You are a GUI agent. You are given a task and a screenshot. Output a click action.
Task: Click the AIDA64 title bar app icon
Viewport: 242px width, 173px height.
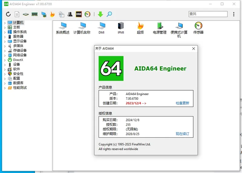6,4
